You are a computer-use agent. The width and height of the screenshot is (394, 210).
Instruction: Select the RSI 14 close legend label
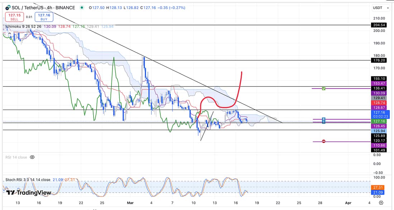pos(16,157)
